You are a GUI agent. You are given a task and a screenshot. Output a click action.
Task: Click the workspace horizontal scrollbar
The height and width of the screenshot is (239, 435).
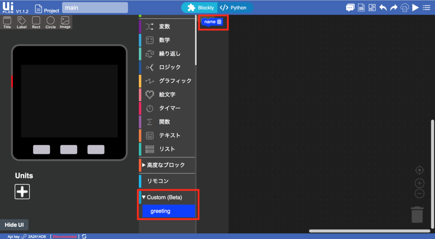click(x=370, y=231)
